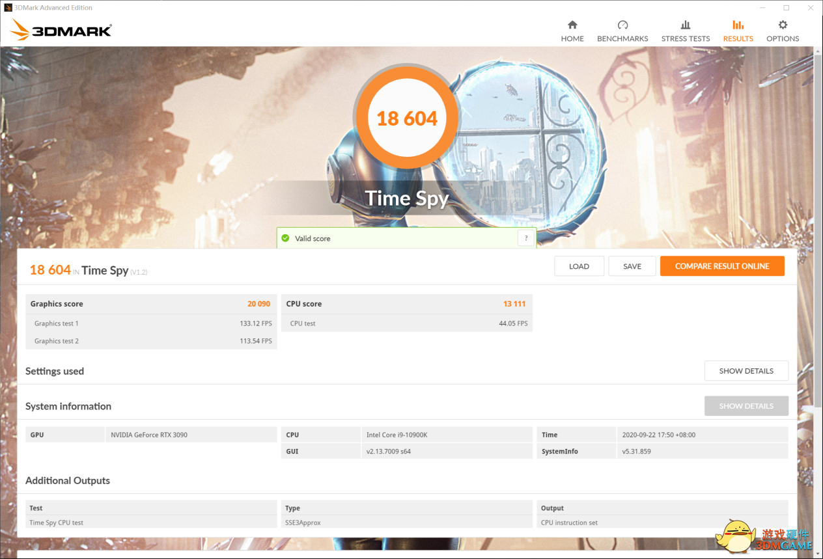
Task: Maximize the 3DMark window
Action: pyautogui.click(x=786, y=8)
